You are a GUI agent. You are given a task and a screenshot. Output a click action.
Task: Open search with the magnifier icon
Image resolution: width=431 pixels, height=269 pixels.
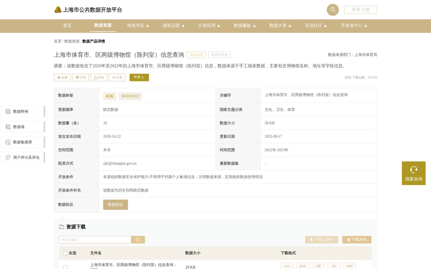pyautogui.click(x=333, y=10)
